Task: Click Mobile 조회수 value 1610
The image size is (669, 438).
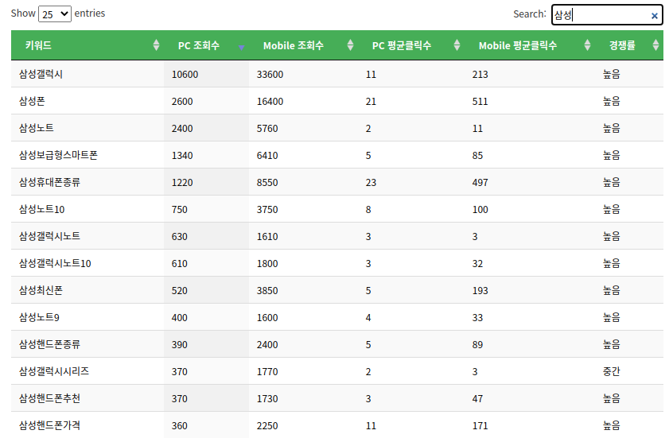Action: [x=267, y=237]
